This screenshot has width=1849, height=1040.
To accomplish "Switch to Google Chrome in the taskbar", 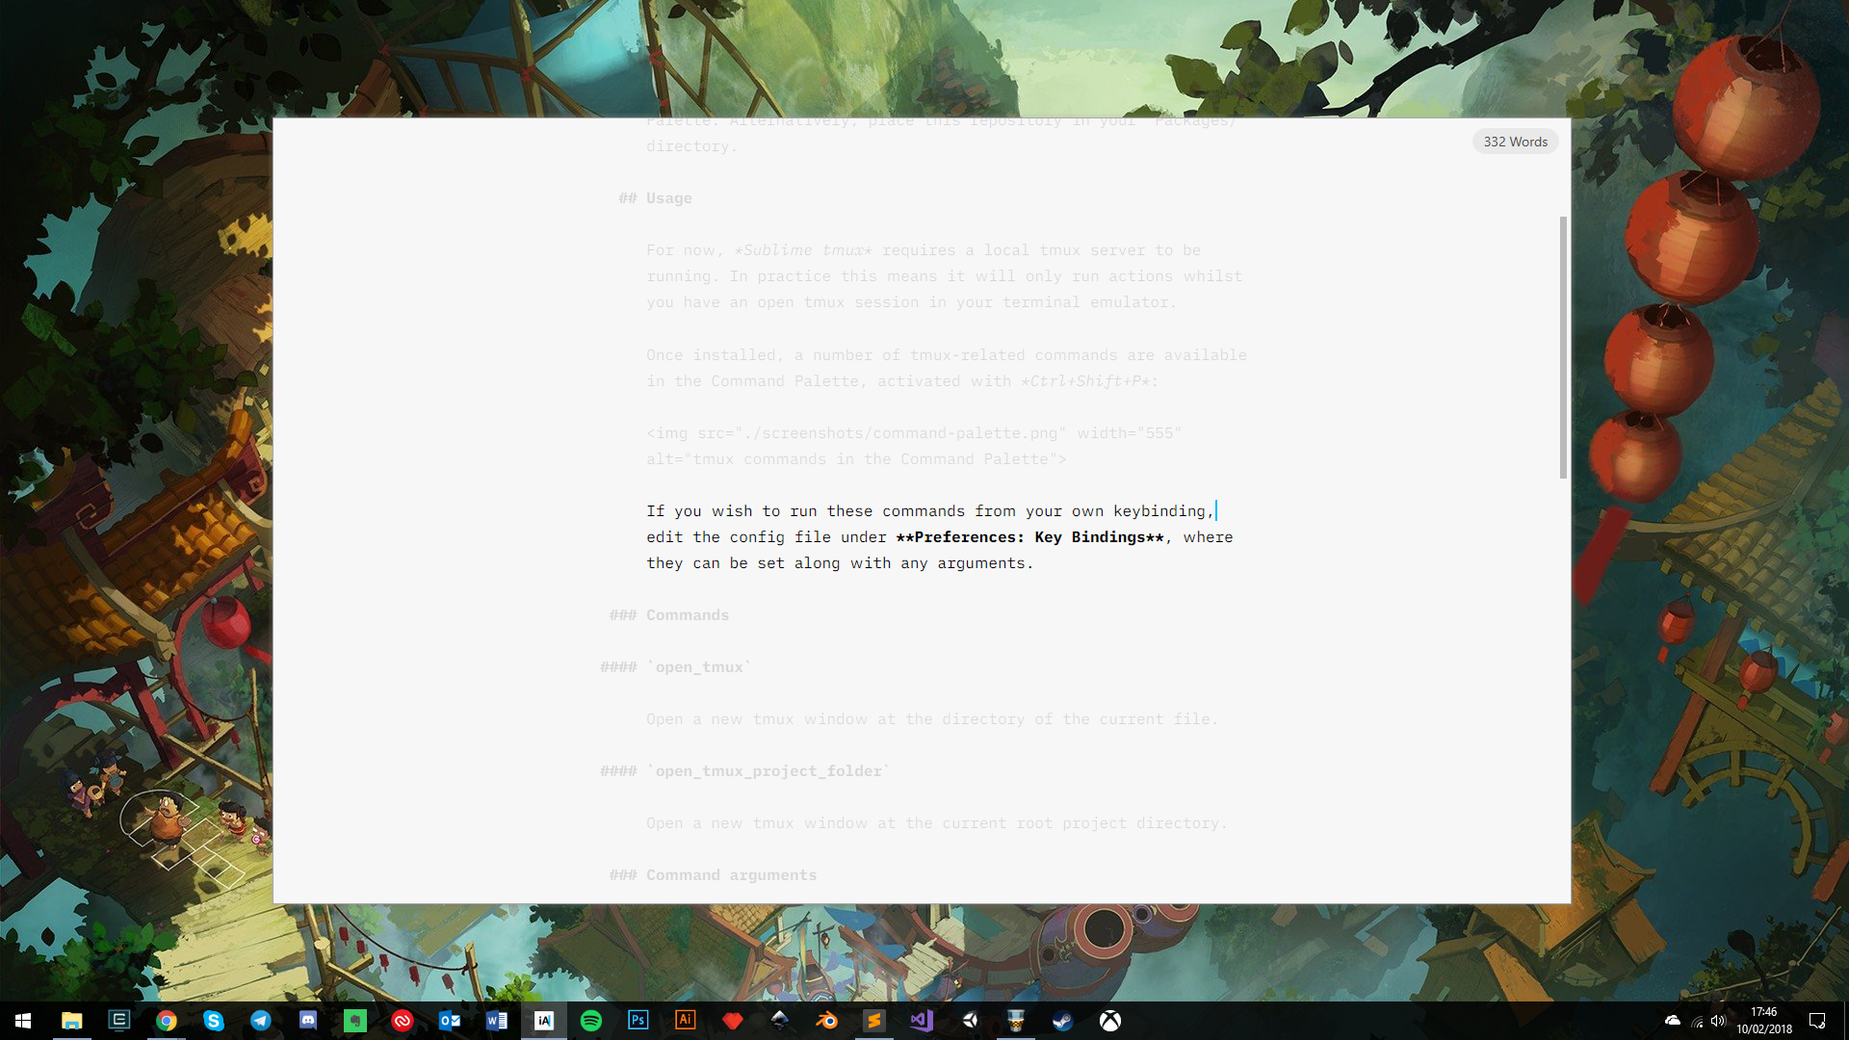I will tap(166, 1021).
